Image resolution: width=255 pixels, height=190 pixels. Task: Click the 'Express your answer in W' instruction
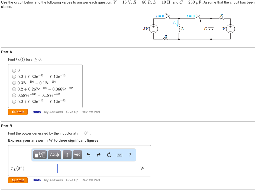54,141
